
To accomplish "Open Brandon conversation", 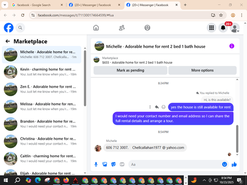I will tap(41, 124).
